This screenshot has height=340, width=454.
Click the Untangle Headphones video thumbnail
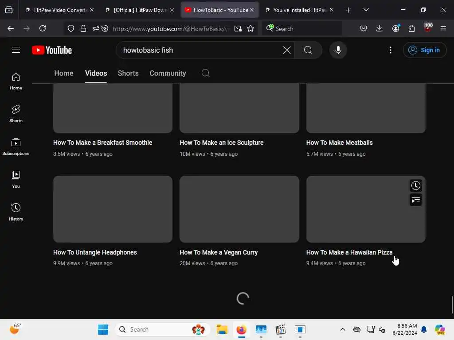click(113, 209)
